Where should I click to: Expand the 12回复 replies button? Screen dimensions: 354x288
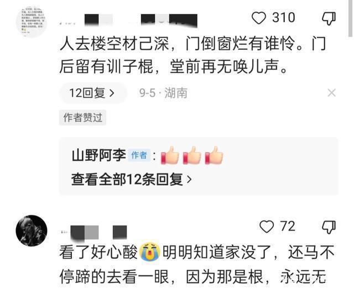92,93
